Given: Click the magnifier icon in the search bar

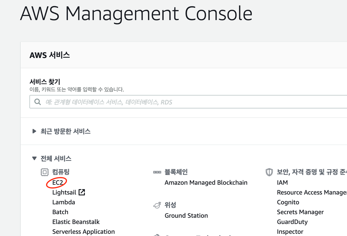Looking at the screenshot, I should click(37, 102).
